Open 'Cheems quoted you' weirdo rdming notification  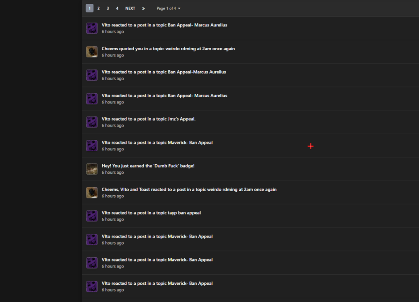pos(168,49)
